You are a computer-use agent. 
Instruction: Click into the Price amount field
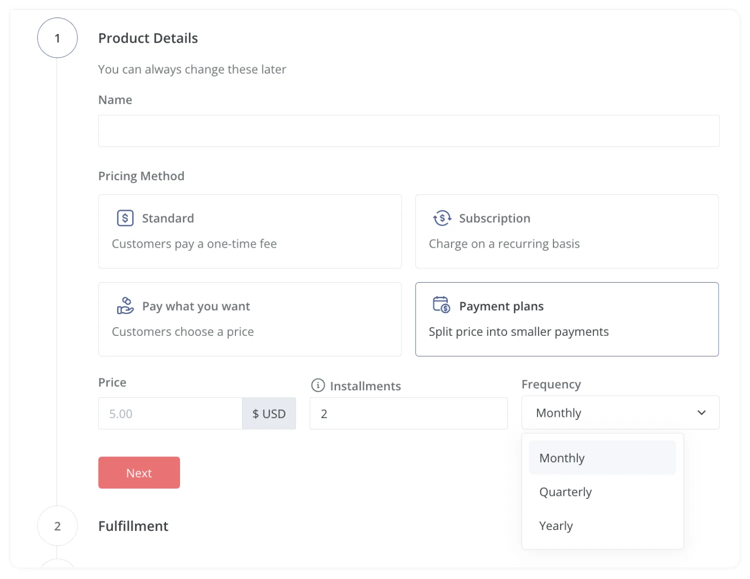coord(170,414)
